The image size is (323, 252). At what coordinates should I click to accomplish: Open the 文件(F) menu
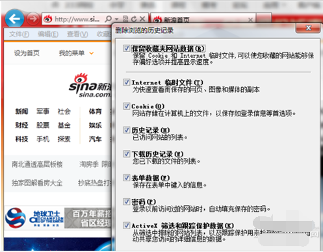[x=19, y=34]
